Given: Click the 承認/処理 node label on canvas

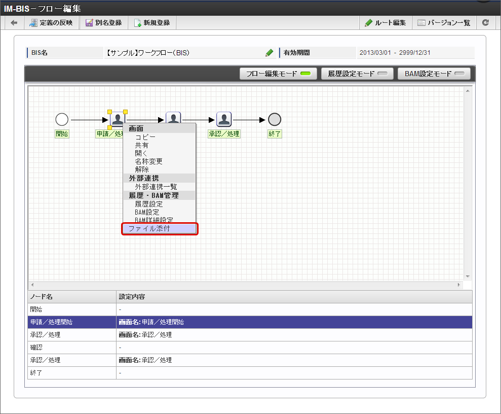Looking at the screenshot, I should (224, 134).
